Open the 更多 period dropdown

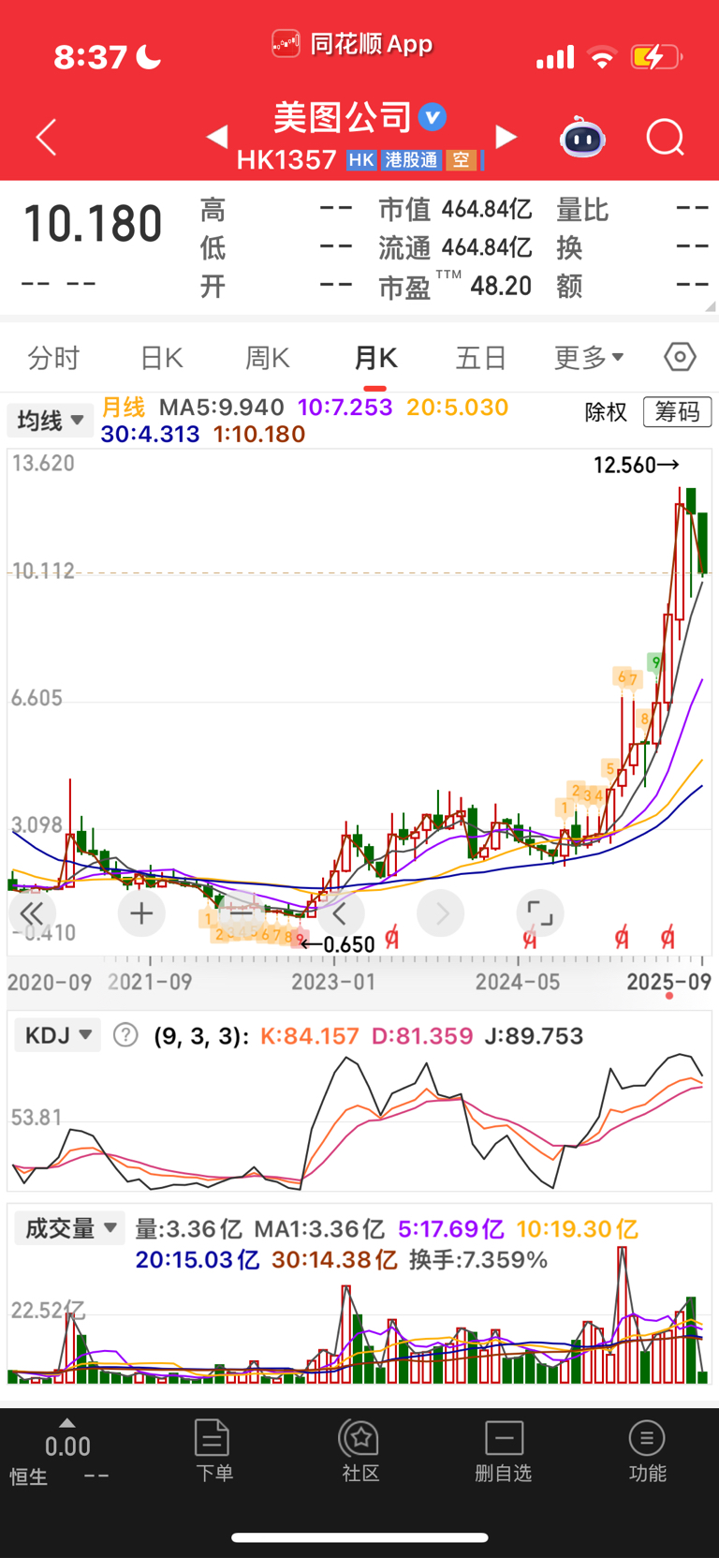(589, 357)
